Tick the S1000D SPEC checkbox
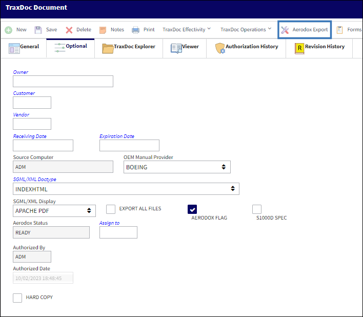Image resolution: width=363 pixels, height=317 pixels. click(257, 209)
